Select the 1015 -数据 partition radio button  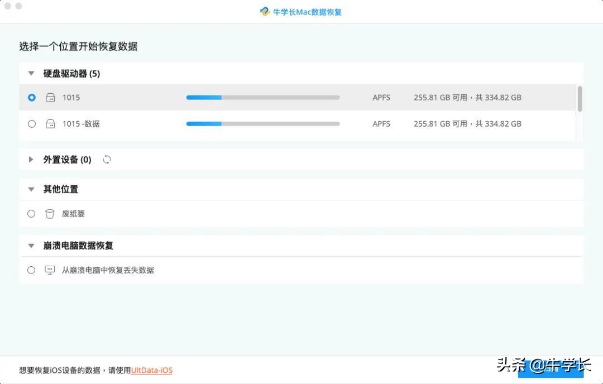click(x=31, y=123)
